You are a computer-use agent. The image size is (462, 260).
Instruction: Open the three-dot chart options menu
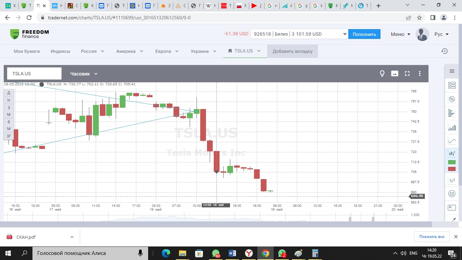pyautogui.click(x=420, y=73)
